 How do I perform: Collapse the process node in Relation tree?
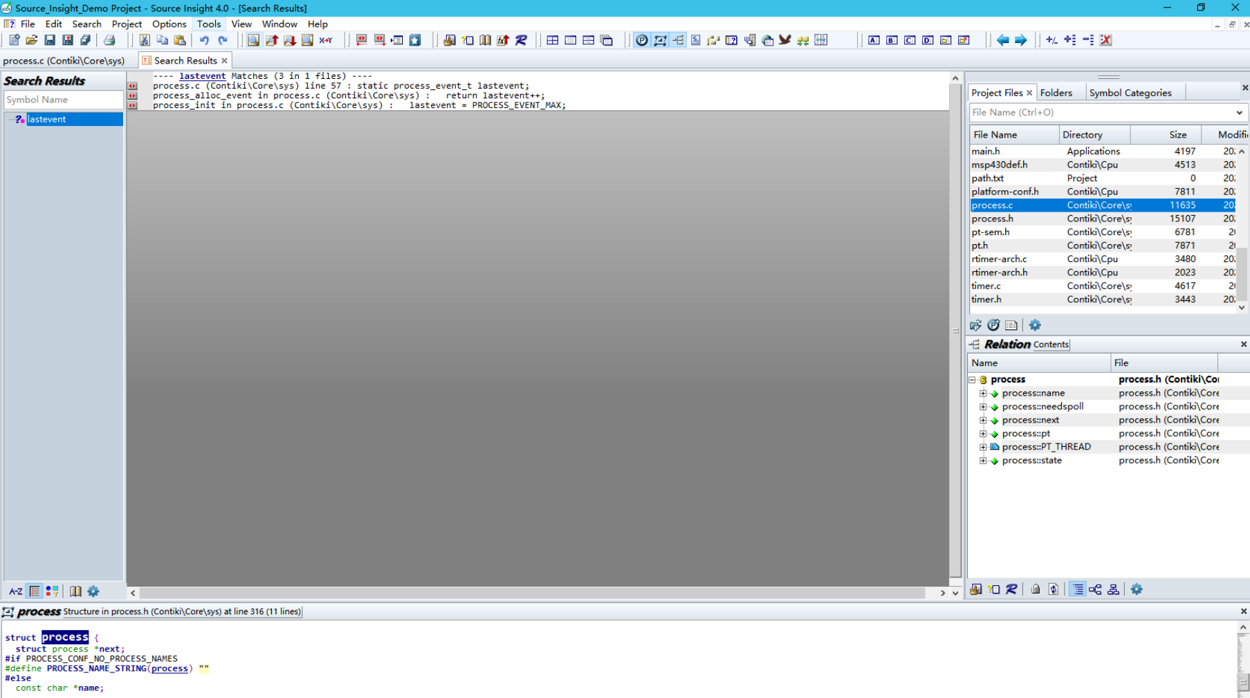(x=972, y=380)
